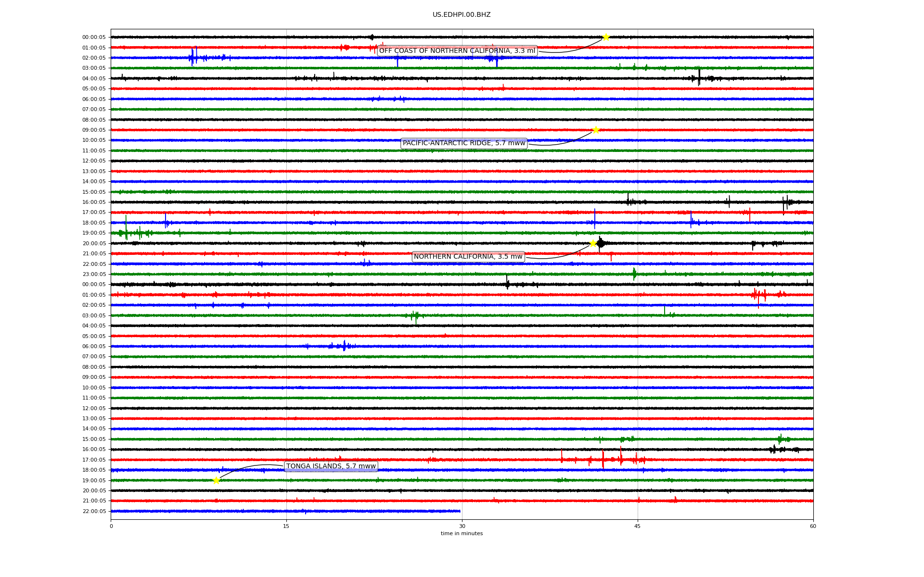
Task: Click the PACIFIC-ANTARCTIC RIDGE, 5.7 mww label
Action: click(463, 143)
